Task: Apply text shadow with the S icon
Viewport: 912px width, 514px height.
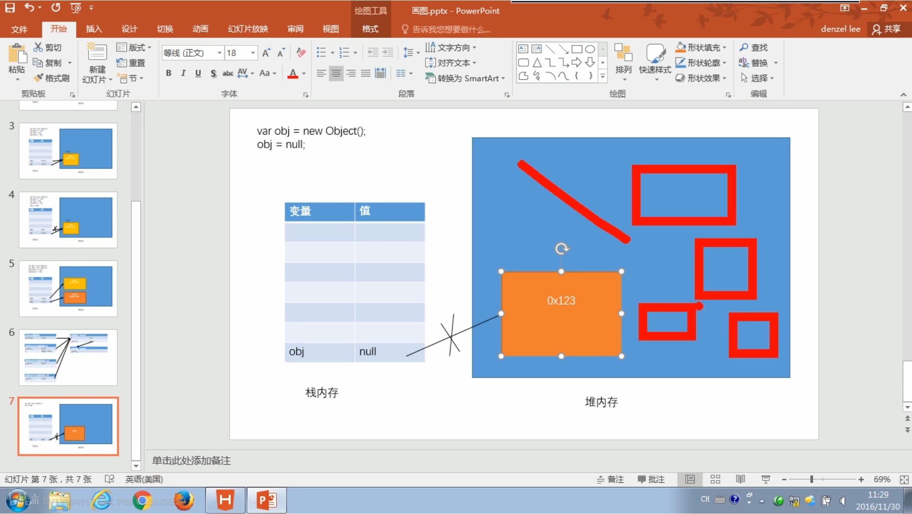Action: point(213,73)
